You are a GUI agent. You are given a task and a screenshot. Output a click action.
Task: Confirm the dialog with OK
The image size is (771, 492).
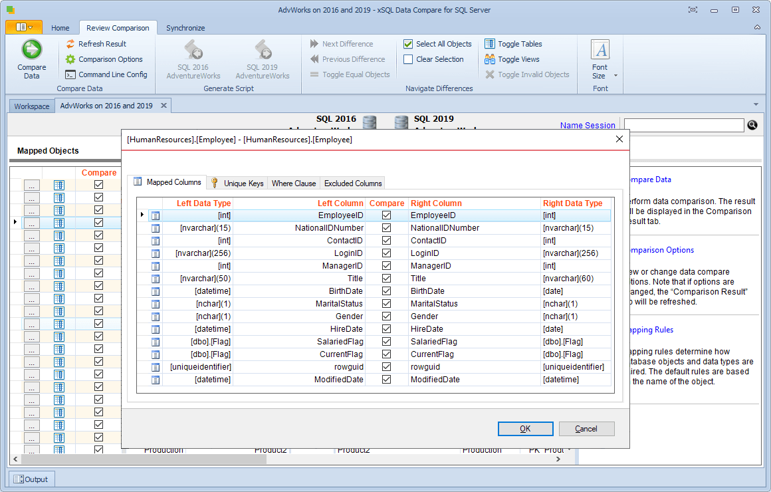[x=525, y=429]
